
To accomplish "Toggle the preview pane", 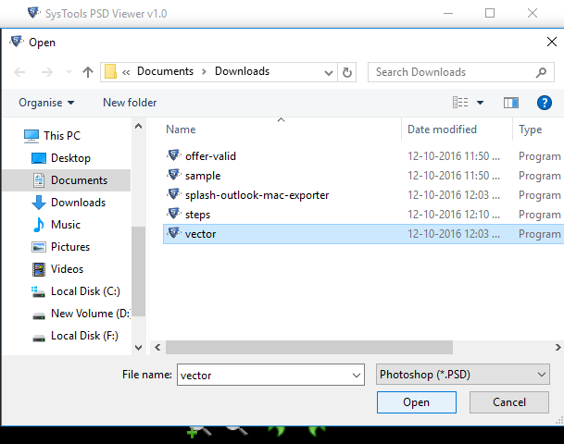I will (511, 103).
